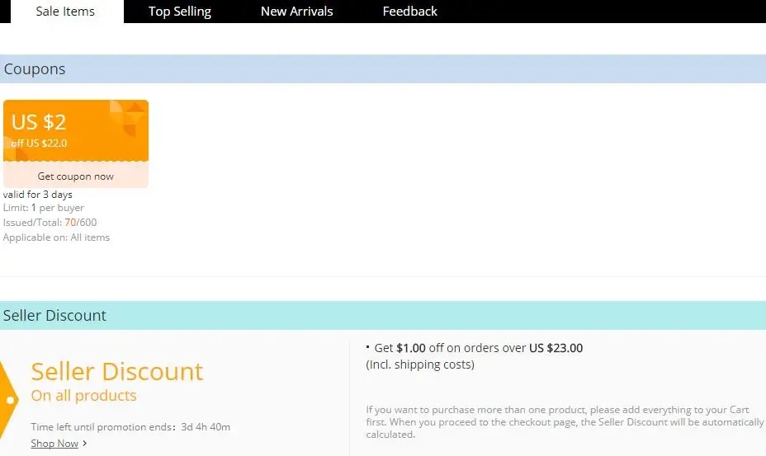Screen dimensions: 766x456
Task: Click 'Get $1.00 off on orders' text
Action: (479, 348)
